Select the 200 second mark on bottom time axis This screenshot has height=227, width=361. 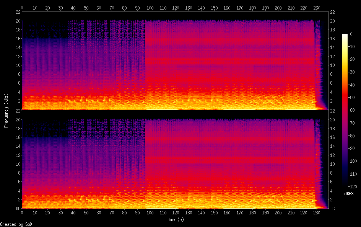click(x=278, y=213)
